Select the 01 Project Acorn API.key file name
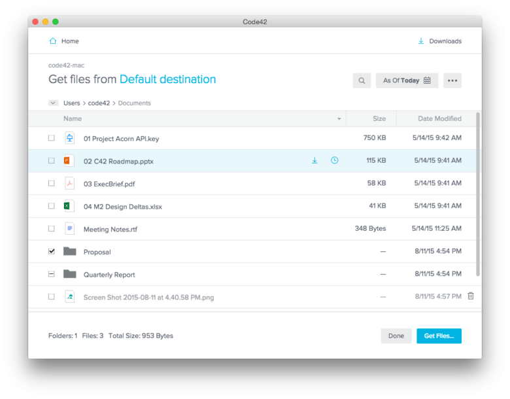The height and width of the screenshot is (399, 510). [122, 139]
